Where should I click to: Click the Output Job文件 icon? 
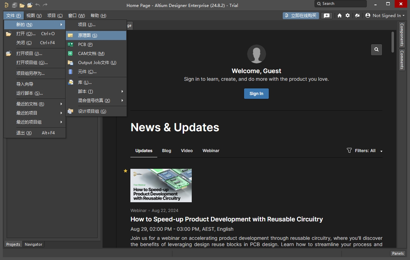point(70,63)
